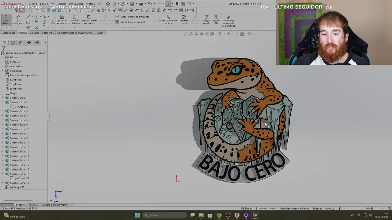
Task: Open dropdown under Visualizar/Eliminar relaciones
Action: (x=168, y=28)
